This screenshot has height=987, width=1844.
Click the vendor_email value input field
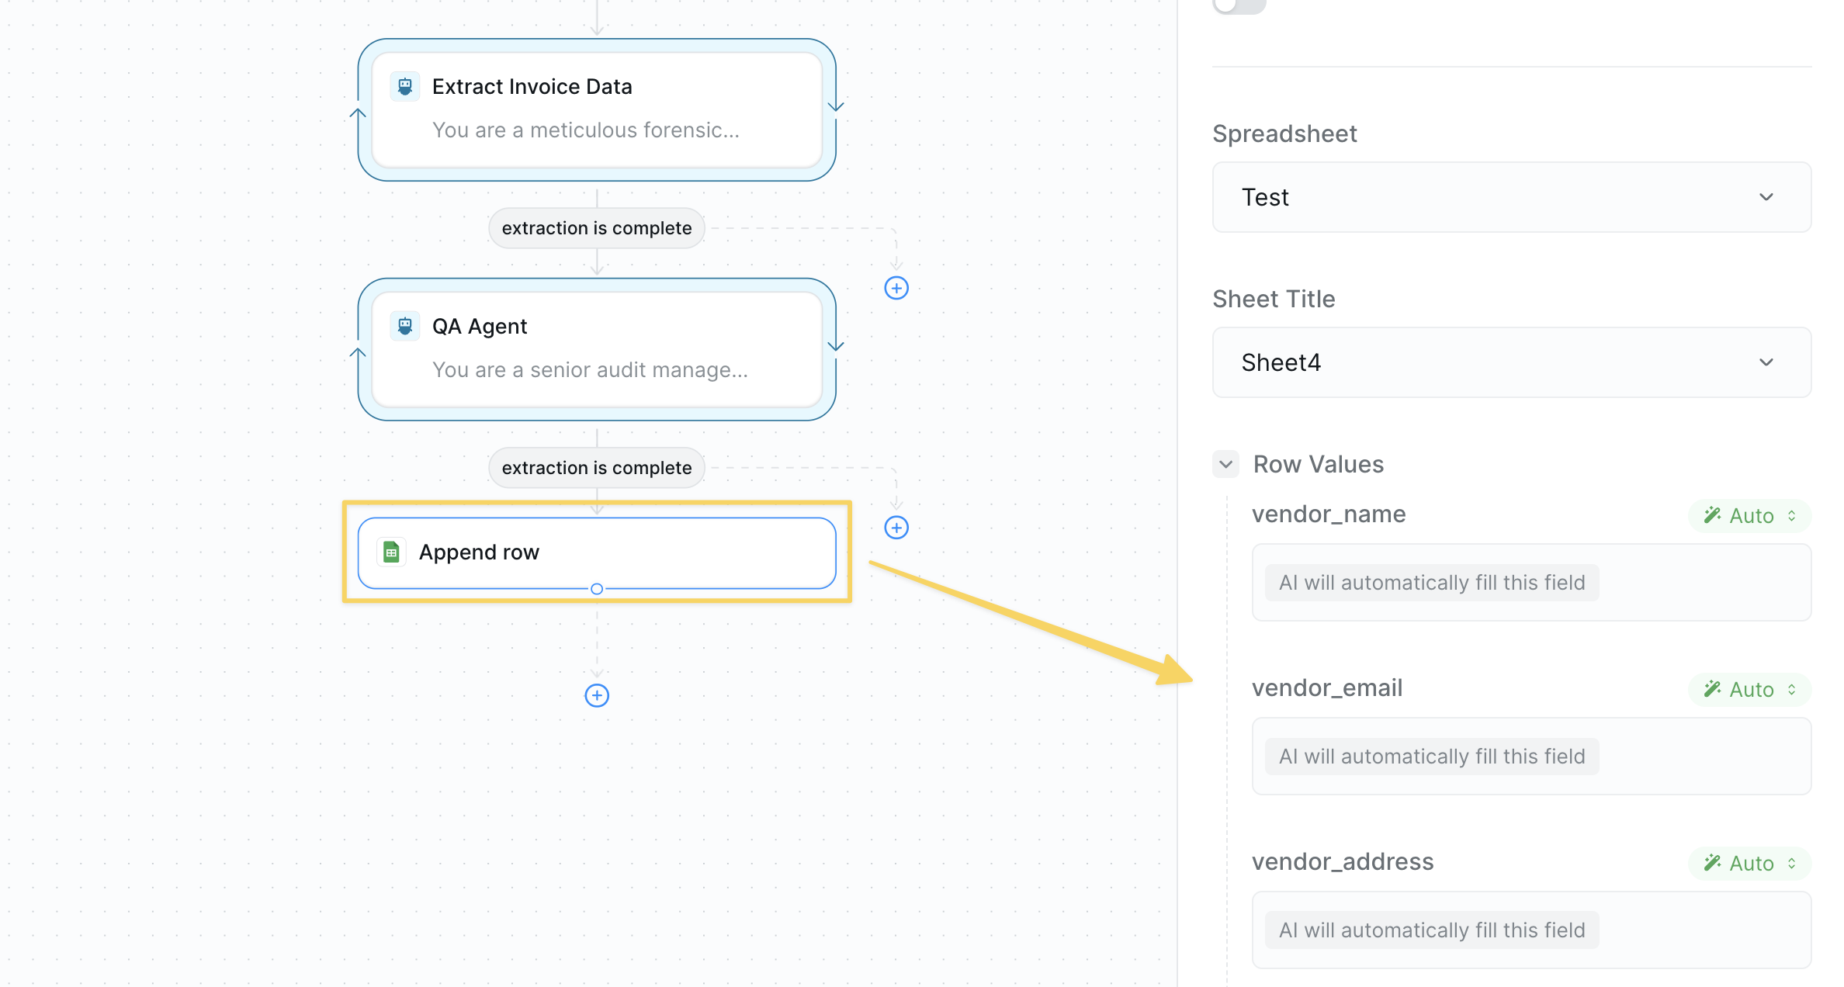click(x=1530, y=757)
